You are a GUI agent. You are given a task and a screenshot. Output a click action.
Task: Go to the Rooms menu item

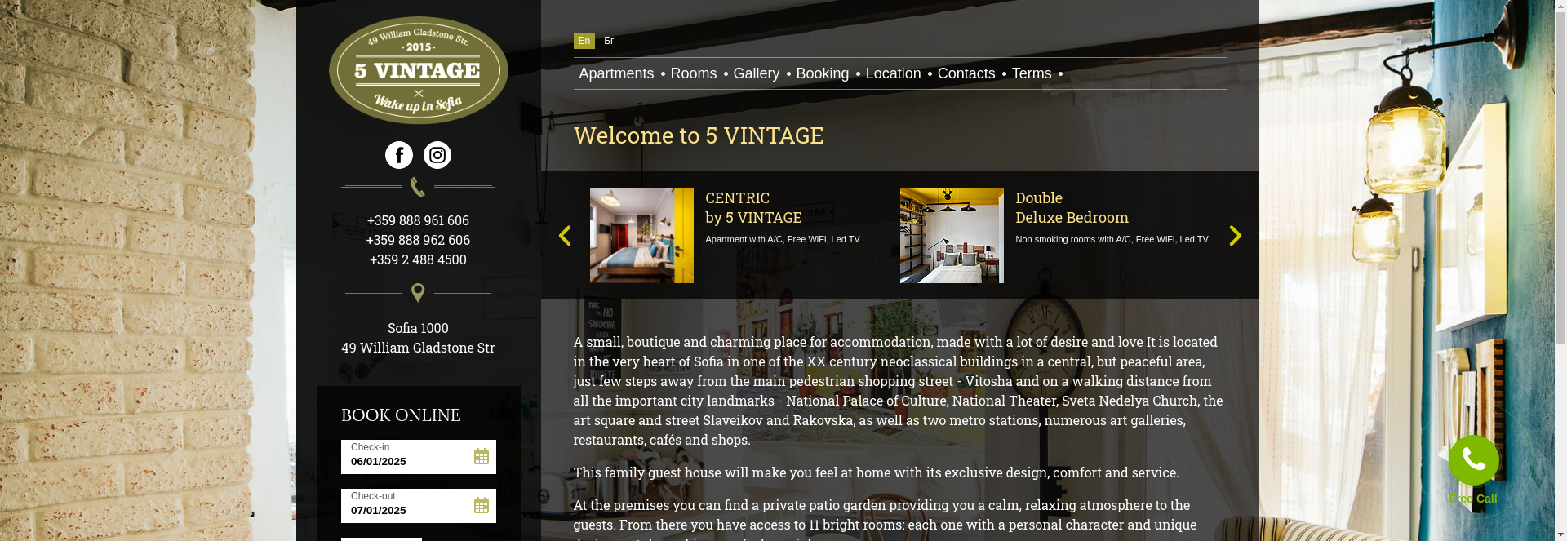pyautogui.click(x=694, y=73)
